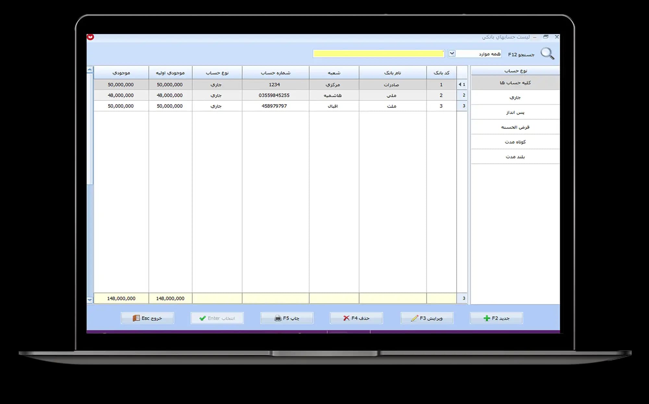Click the 'چاپ F5' print button
Viewport: 649px width, 404px height.
[287, 318]
